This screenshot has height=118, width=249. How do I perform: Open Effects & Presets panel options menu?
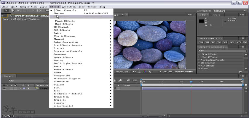[242, 47]
